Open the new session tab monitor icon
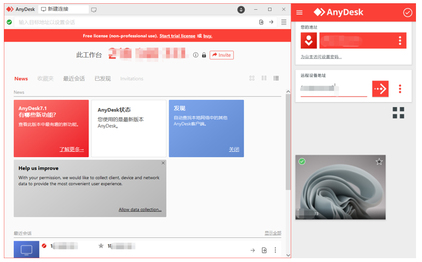 click(94, 10)
